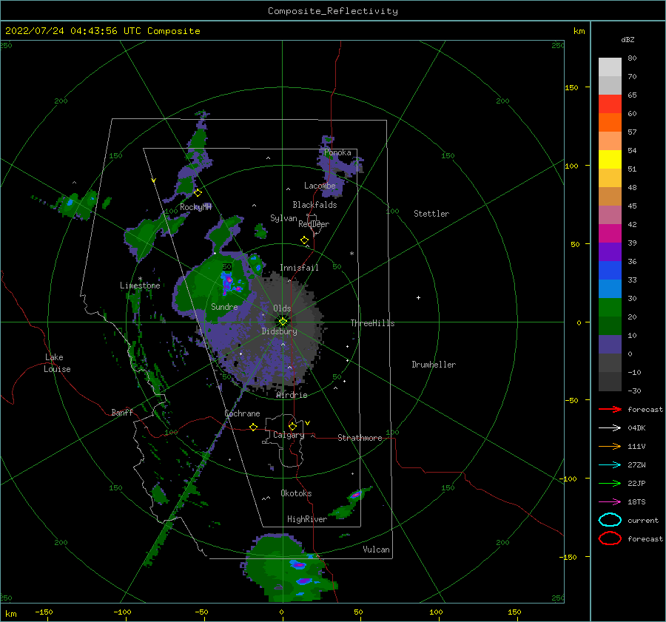Click the bright green 20-30 dBZ swatch
This screenshot has width=666, height=622.
610,308
